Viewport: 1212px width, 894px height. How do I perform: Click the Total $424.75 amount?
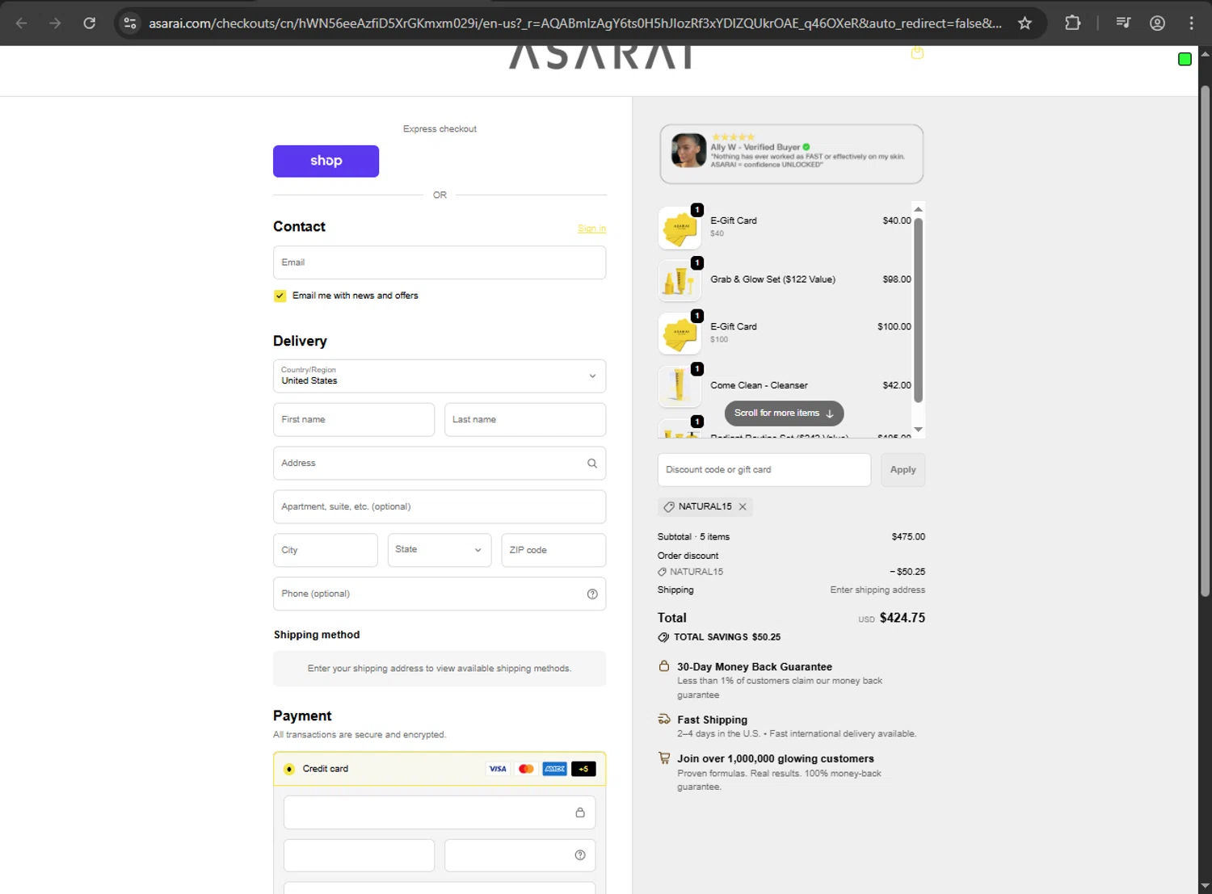point(903,618)
